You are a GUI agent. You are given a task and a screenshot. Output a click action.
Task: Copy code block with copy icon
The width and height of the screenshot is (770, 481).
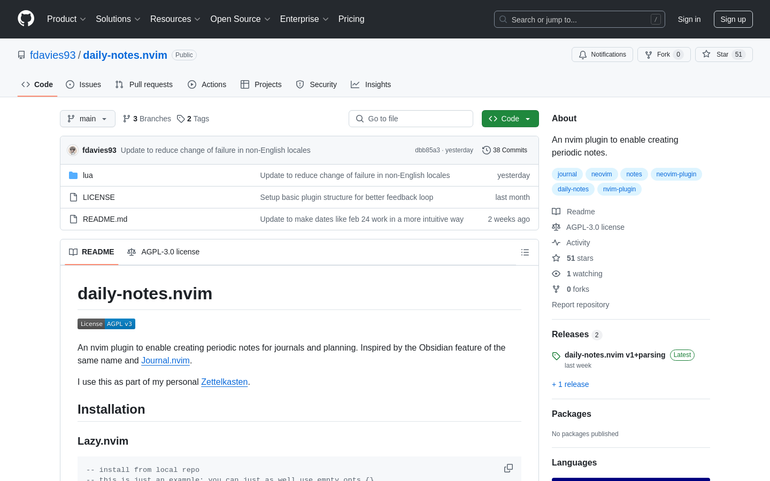(x=509, y=468)
